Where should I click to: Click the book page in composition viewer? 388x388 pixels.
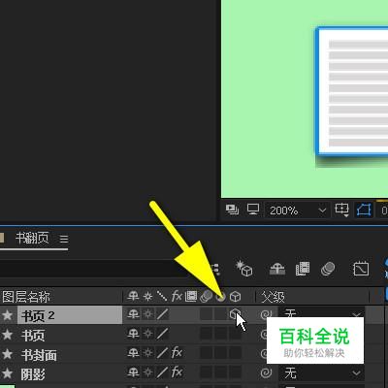pos(352,91)
